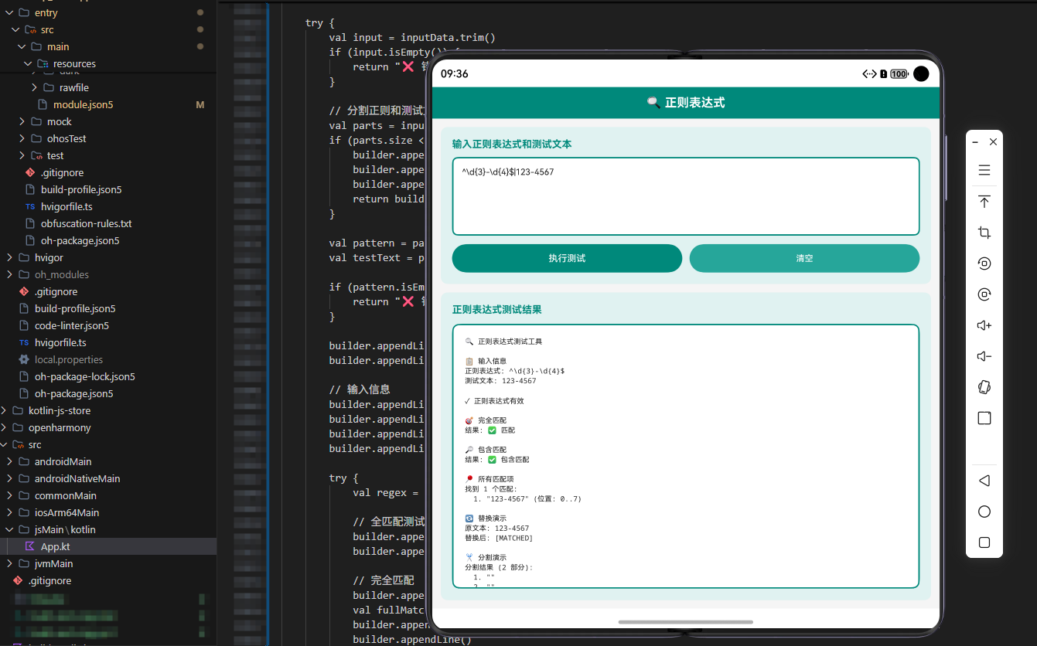Click the magnifier icon in 正则表达式 header
The height and width of the screenshot is (646, 1037).
pos(653,102)
